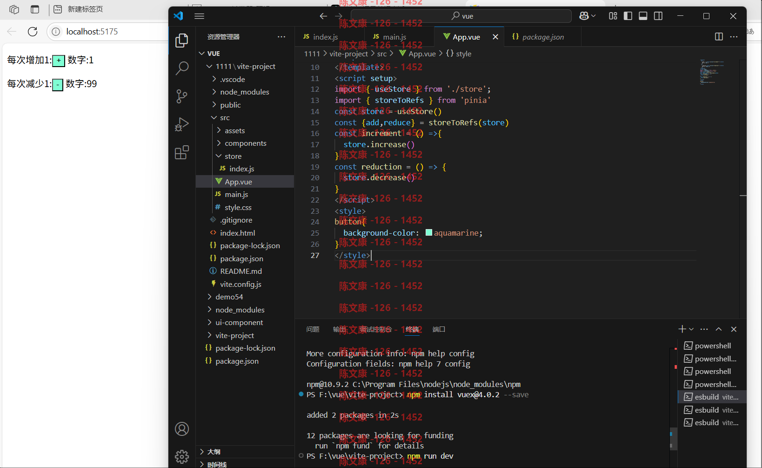762x468 pixels.
Task: Open editor more actions menu
Action: [734, 37]
